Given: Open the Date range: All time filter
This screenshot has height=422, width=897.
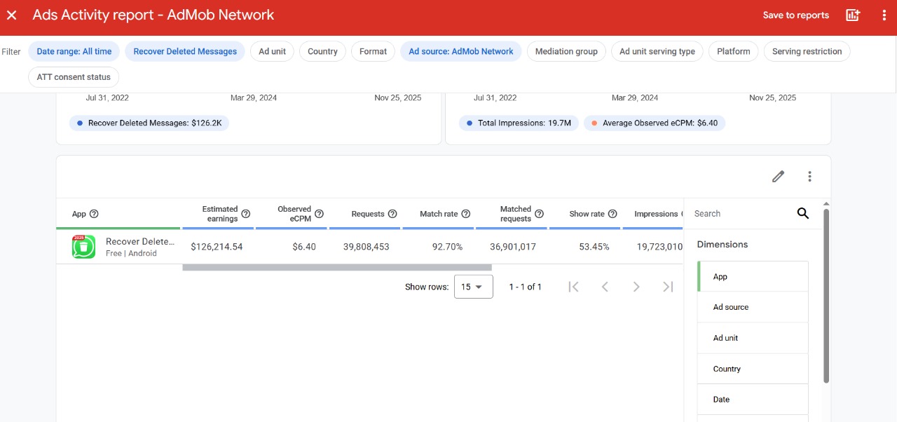Looking at the screenshot, I should pos(74,51).
